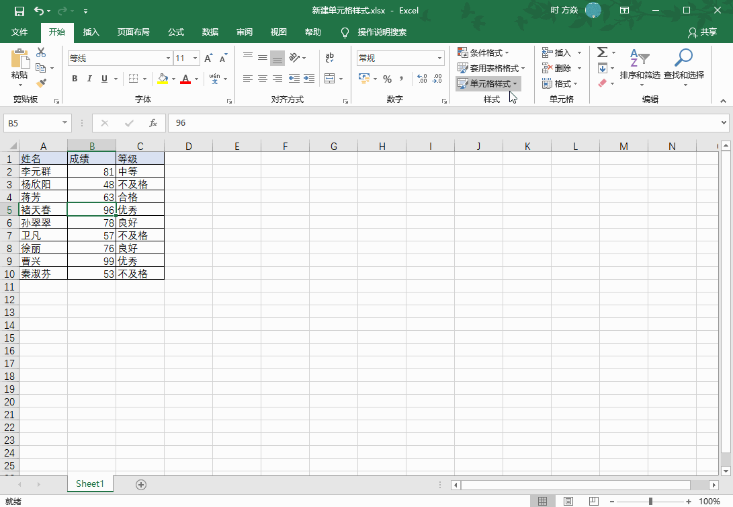Click the orientation angled text icon
733x507 pixels.
294,58
